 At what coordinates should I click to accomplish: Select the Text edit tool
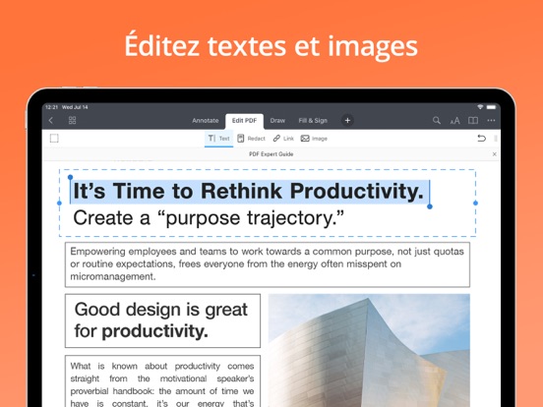[x=218, y=139]
